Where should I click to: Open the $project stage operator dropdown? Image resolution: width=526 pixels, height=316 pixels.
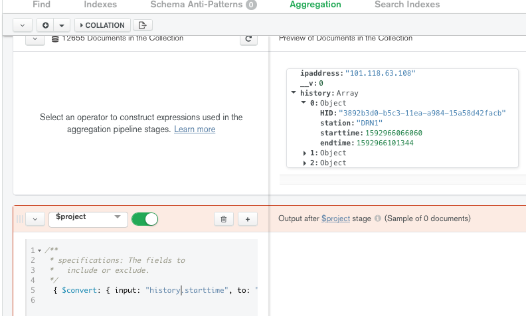point(88,218)
